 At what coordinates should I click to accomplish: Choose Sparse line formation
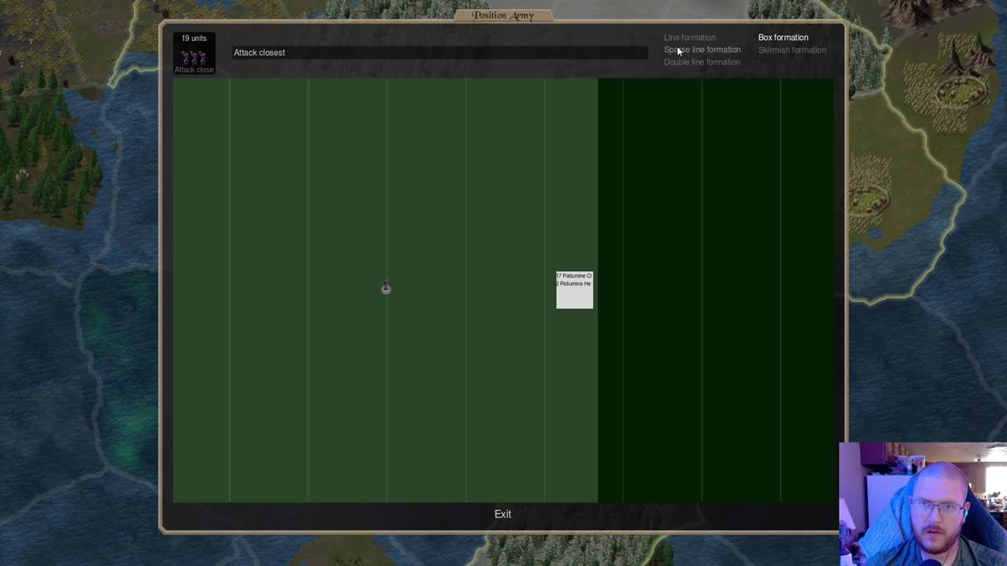point(702,50)
